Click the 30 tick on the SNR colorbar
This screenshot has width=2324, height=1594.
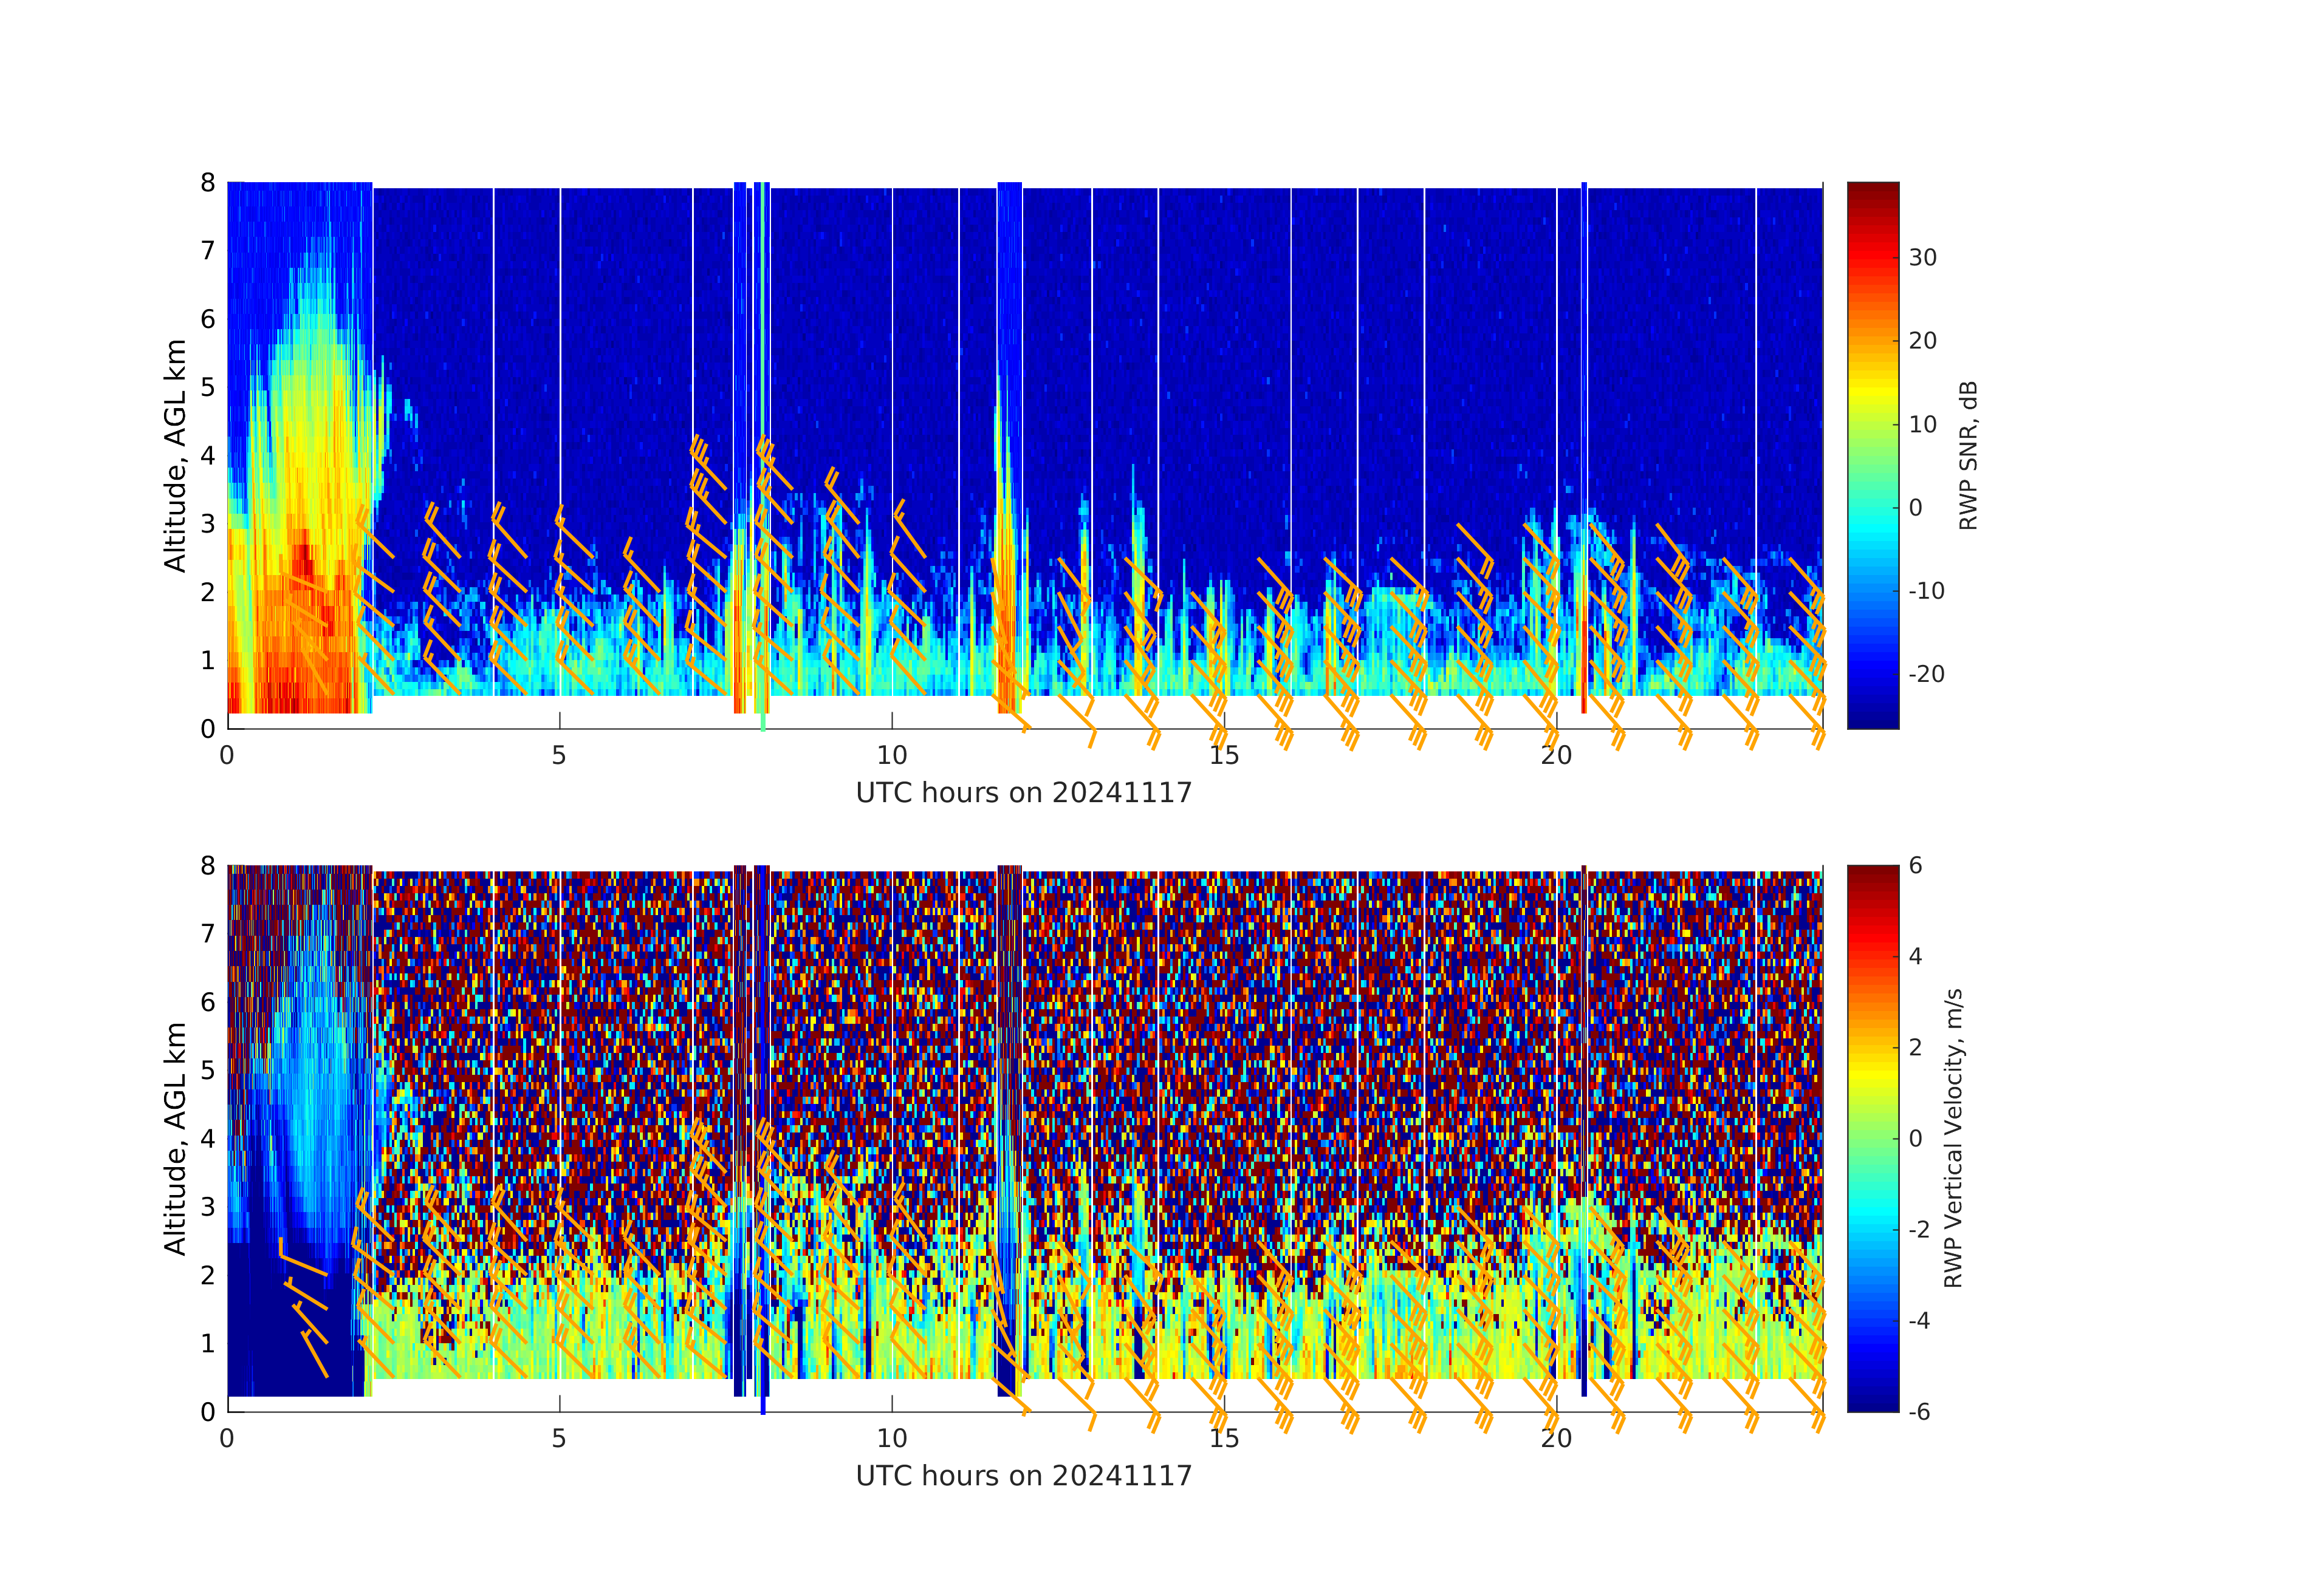pos(1922,258)
